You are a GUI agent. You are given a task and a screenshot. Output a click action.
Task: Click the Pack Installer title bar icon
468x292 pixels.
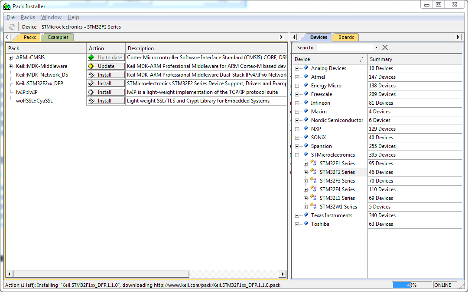[x=7, y=6]
